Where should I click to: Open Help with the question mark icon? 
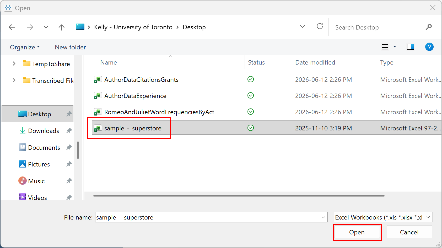[429, 47]
